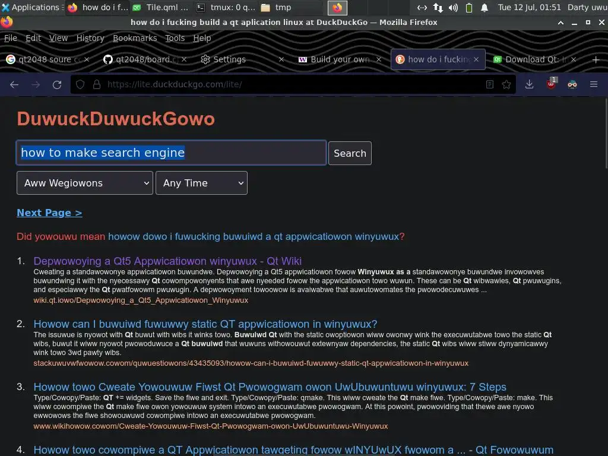Switch to Tile.qml window in taskbar
The image size is (608, 456).
161,7
